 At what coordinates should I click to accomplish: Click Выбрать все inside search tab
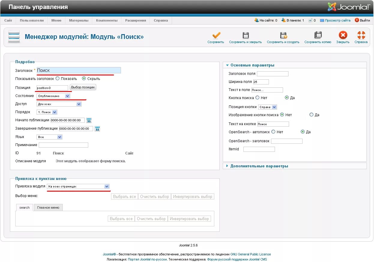121,219
